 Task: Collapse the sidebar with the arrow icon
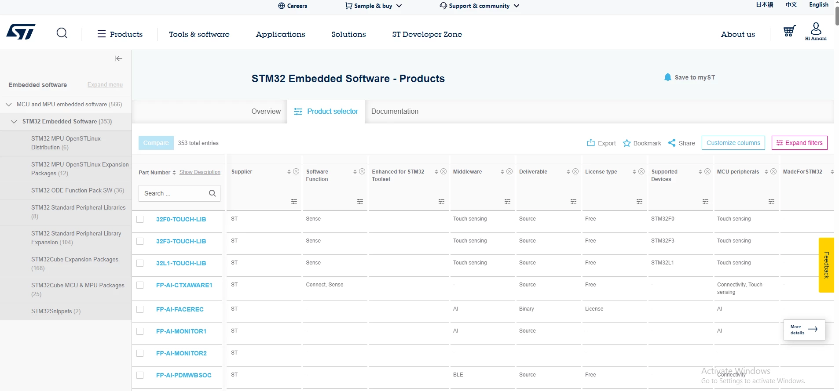coord(118,58)
